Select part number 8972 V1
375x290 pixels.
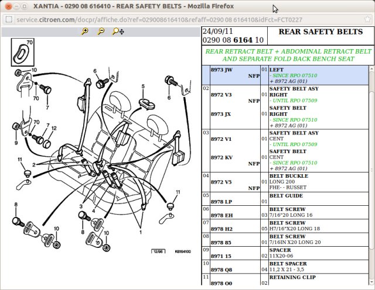[221, 139]
